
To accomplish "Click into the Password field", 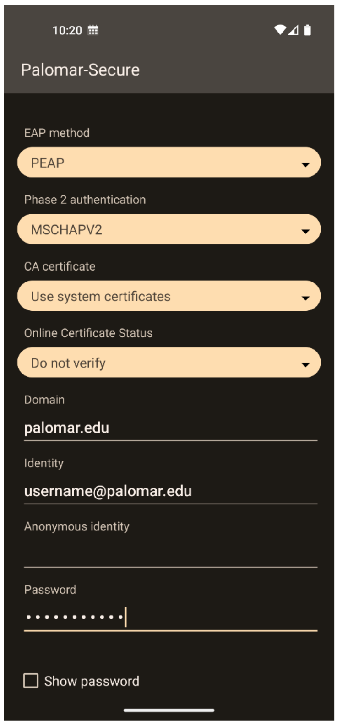I will [x=170, y=617].
